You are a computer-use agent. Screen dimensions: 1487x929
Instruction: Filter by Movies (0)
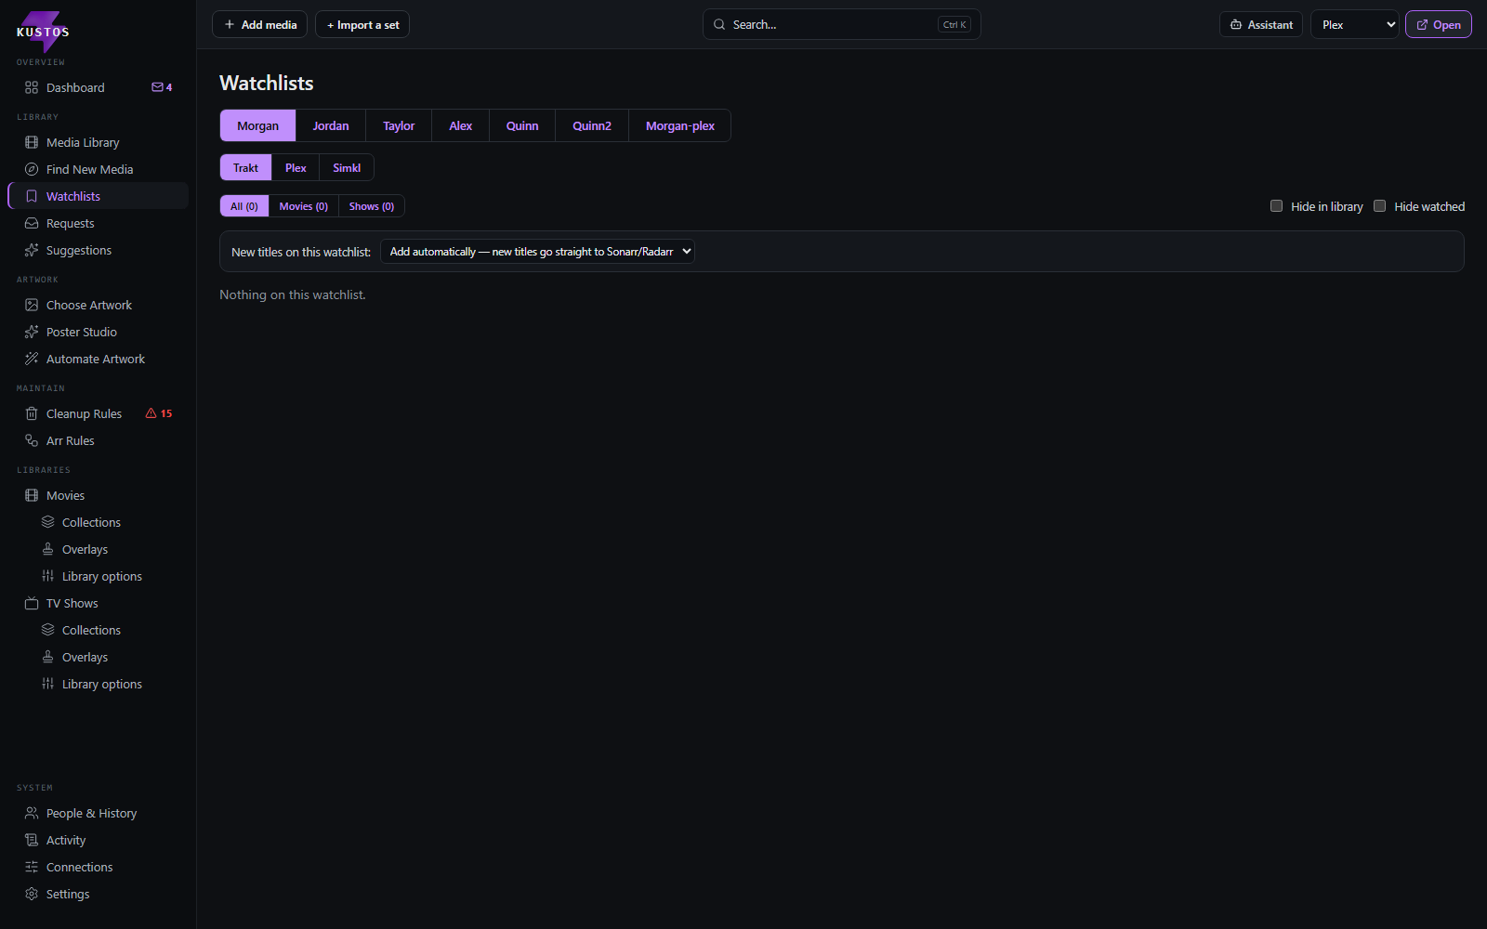point(304,206)
